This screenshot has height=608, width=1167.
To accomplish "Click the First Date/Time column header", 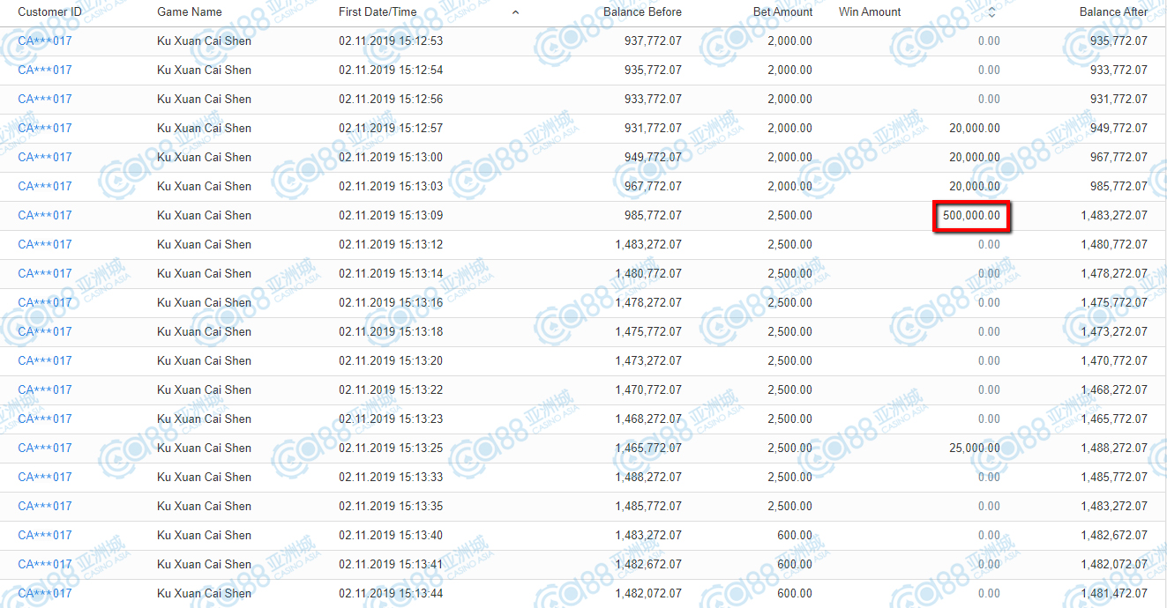I will pos(378,12).
